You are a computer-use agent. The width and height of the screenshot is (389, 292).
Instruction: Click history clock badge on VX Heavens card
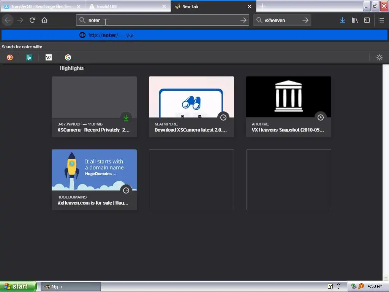[x=321, y=117]
